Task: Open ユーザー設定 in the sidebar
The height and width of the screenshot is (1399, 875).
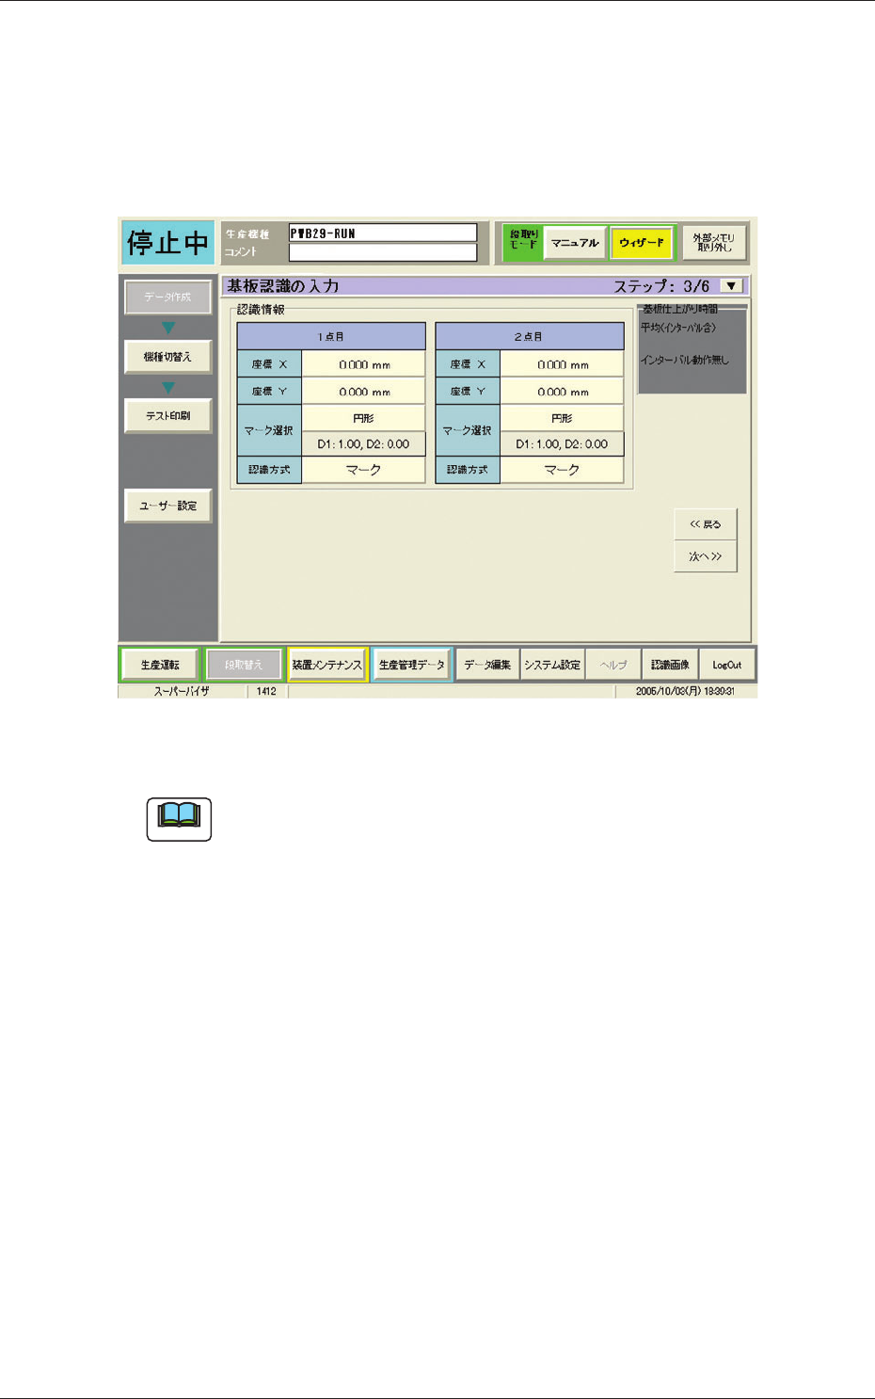Action: coord(167,506)
